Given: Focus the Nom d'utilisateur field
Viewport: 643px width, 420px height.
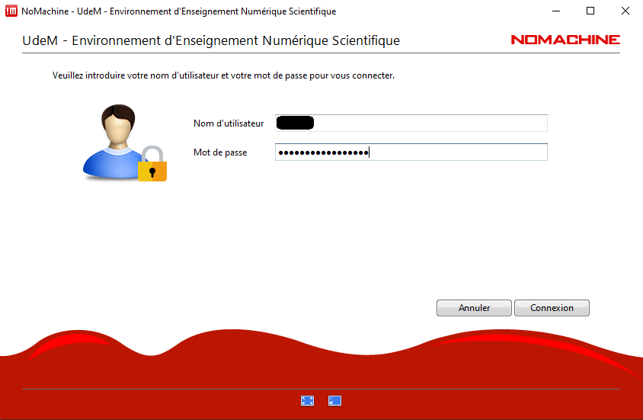Looking at the screenshot, I should 411,123.
